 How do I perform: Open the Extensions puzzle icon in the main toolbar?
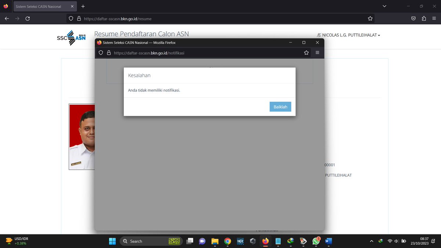click(424, 18)
